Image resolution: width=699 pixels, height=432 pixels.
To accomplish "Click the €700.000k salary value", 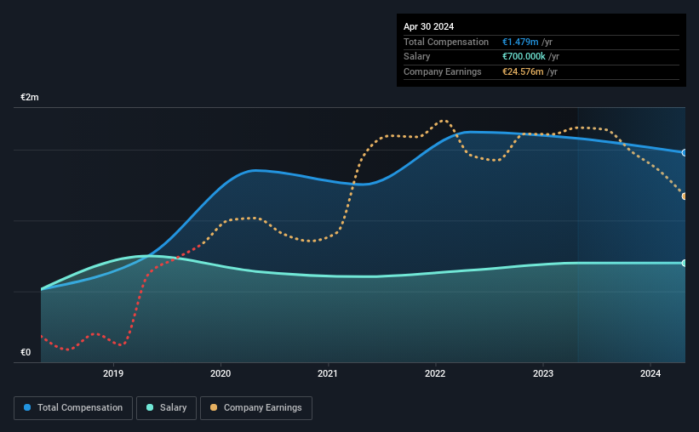I will pyautogui.click(x=524, y=57).
